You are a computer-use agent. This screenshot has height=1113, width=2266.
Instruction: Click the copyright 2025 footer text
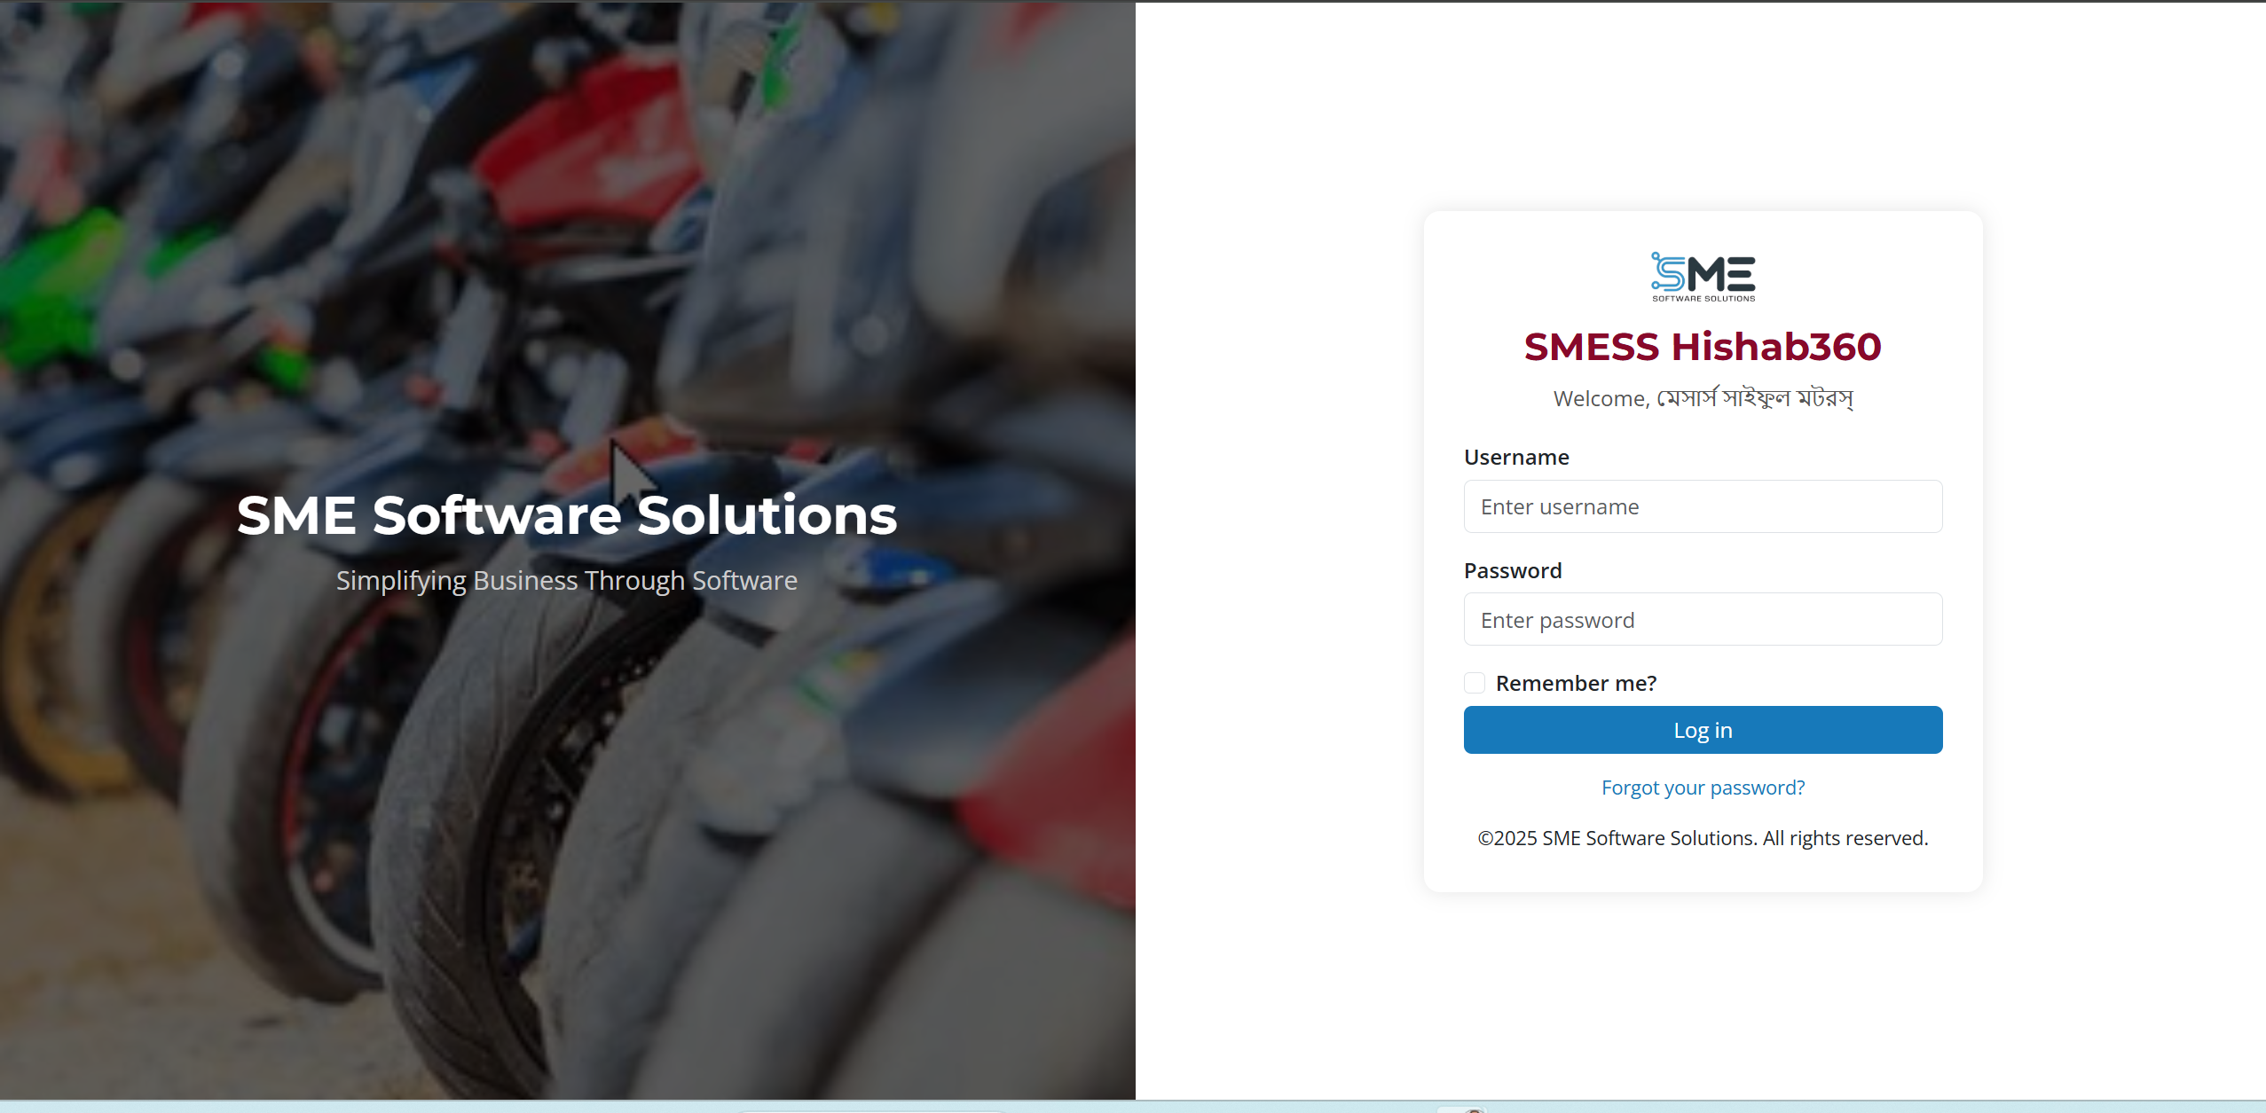pos(1703,838)
